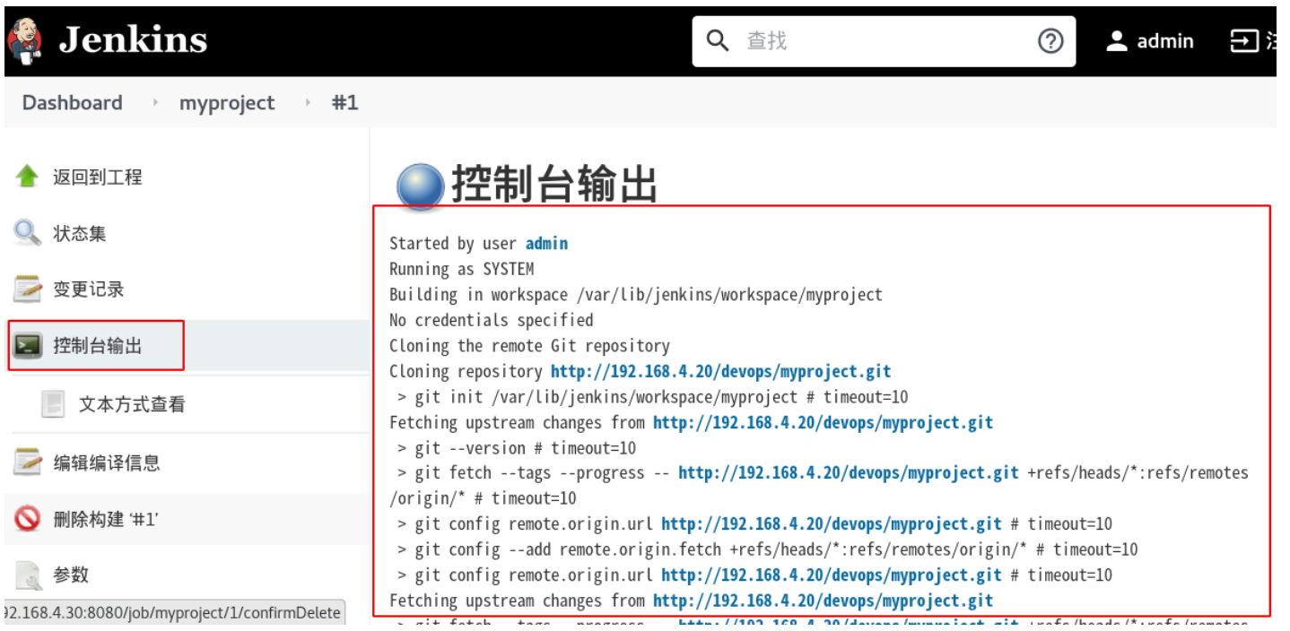The height and width of the screenshot is (631, 1290).
Task: Click the 编辑编译信息 notepad icon
Action: pos(27,462)
